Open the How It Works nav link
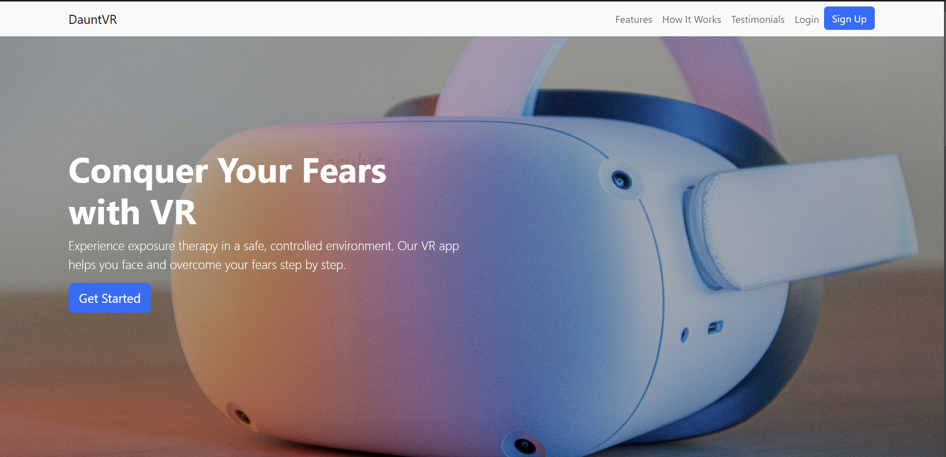The image size is (946, 457). 691,19
